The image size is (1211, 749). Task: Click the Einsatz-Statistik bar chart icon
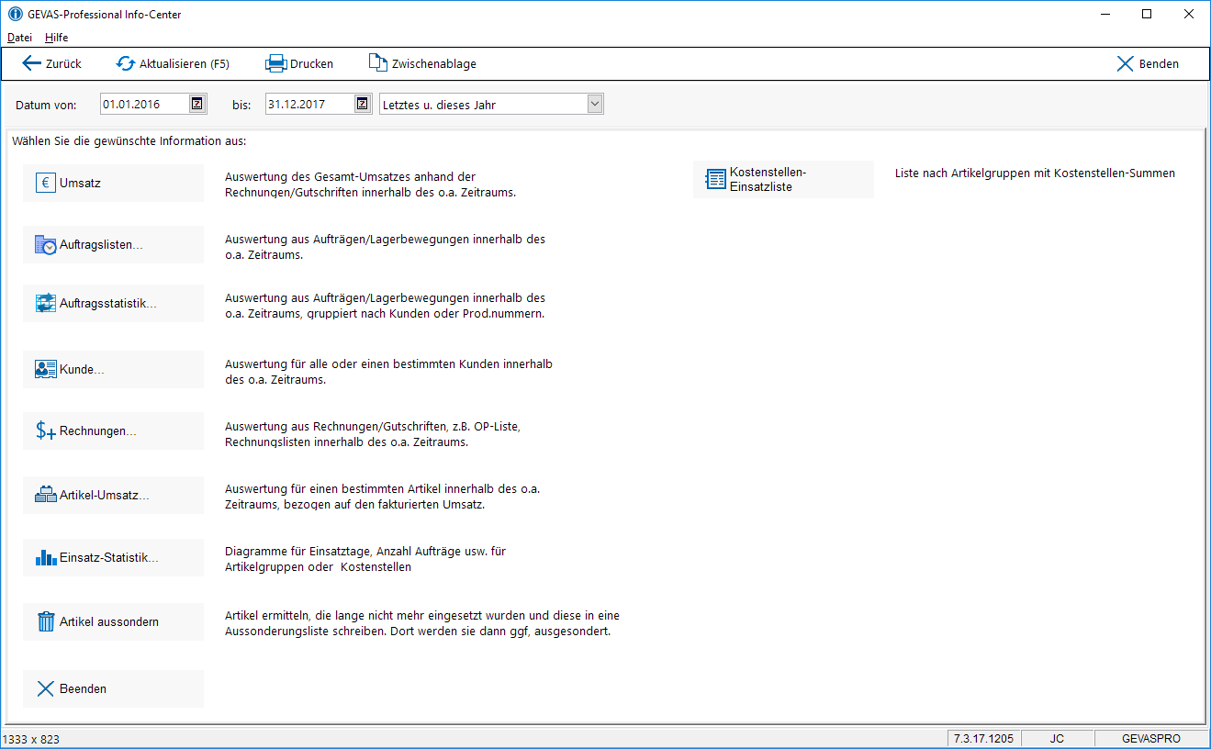point(46,557)
